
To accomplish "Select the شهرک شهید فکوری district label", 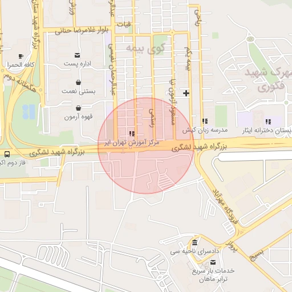I will [269, 79].
